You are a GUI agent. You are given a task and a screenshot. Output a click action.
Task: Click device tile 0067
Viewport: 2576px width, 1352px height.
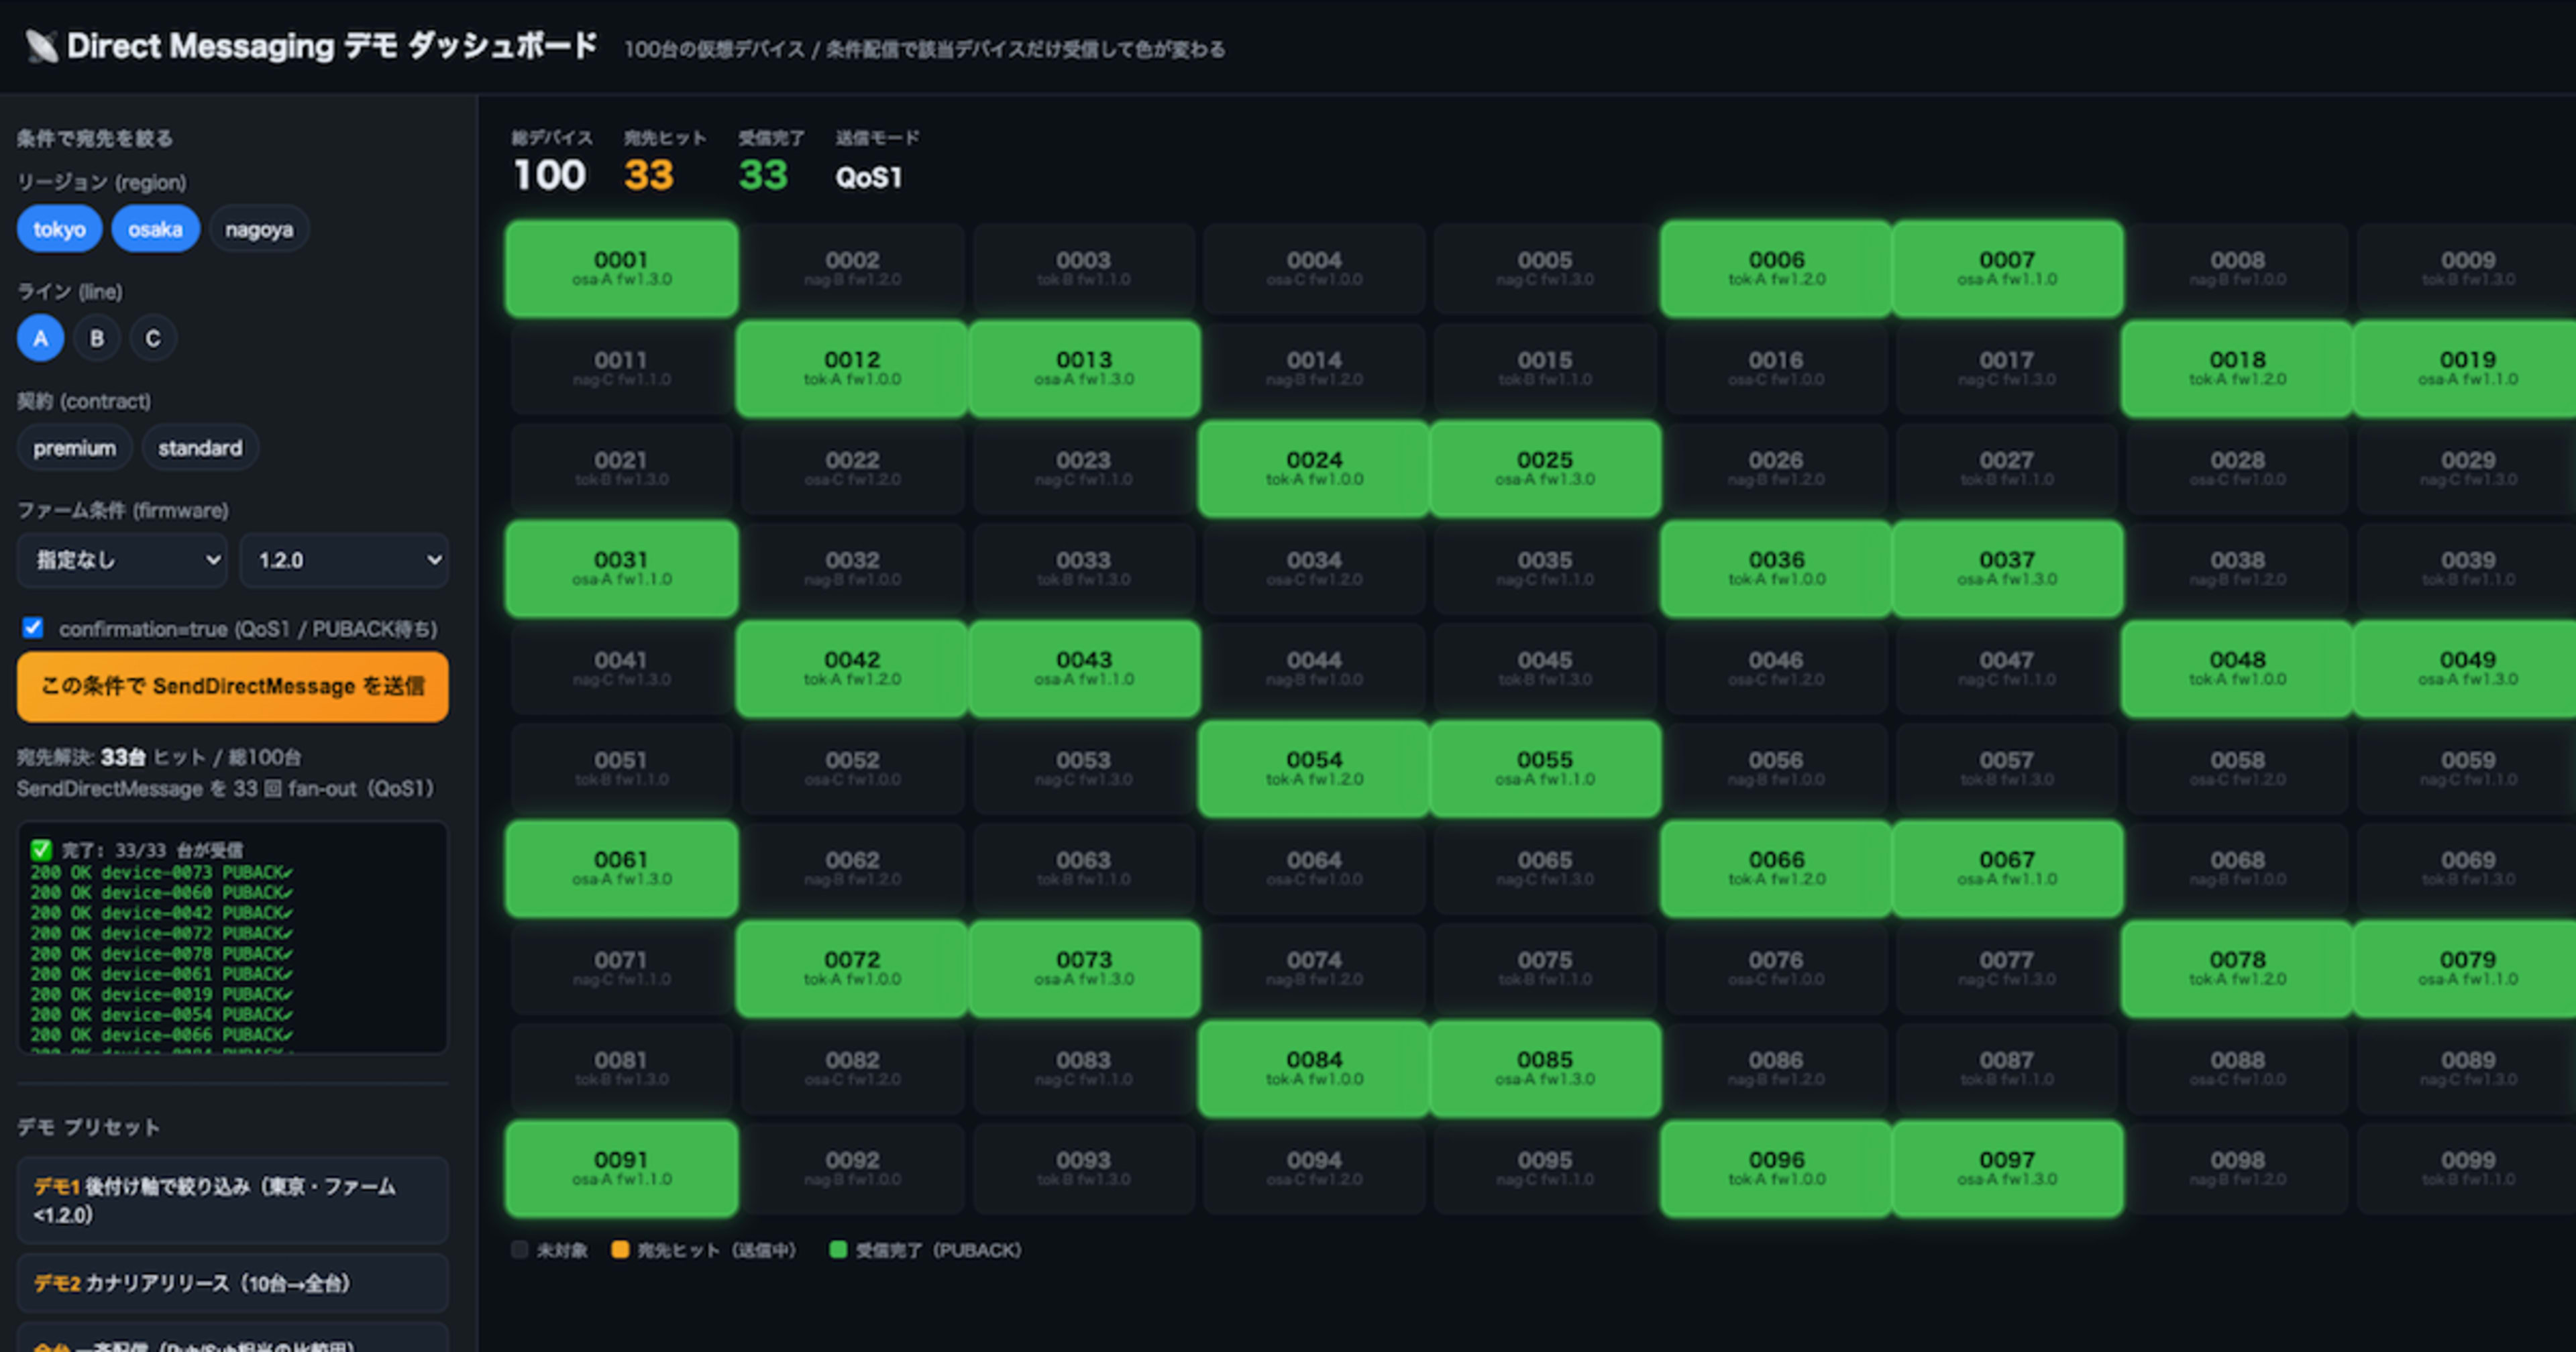2007,869
